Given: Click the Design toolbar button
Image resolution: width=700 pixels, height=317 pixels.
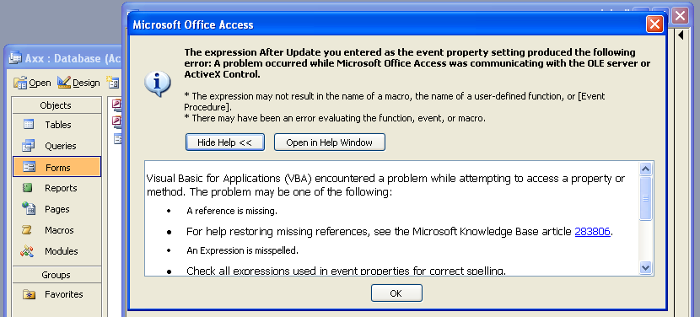Looking at the screenshot, I should tap(78, 83).
